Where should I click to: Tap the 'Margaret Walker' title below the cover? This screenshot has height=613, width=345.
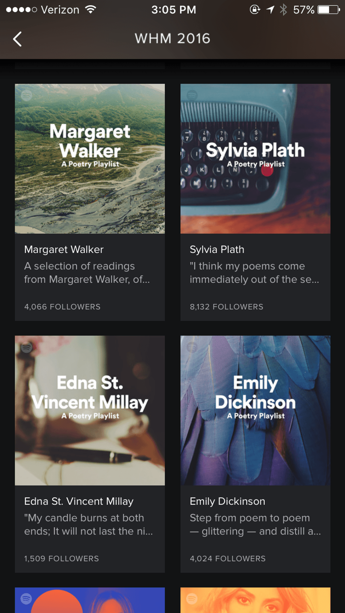coord(64,249)
